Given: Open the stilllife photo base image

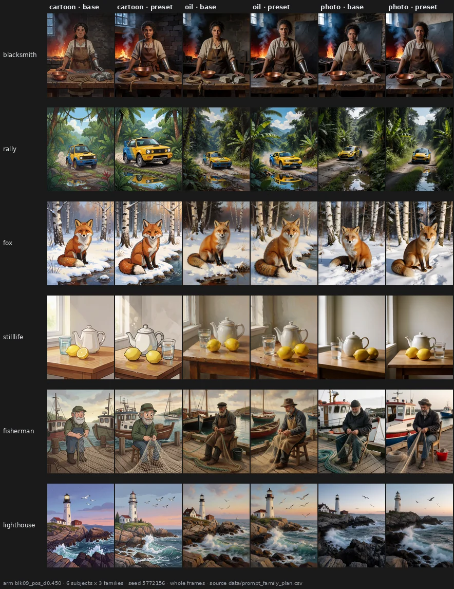Looking at the screenshot, I should tap(352, 337).
